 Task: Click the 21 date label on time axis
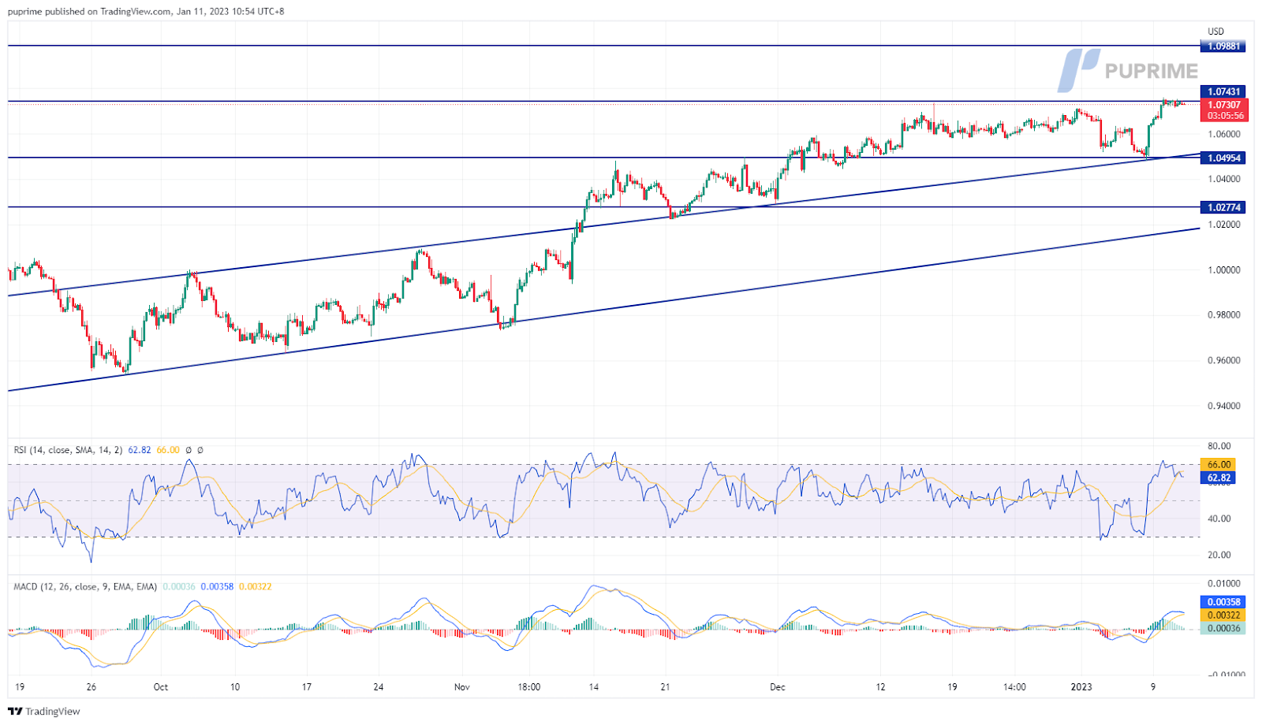[666, 687]
